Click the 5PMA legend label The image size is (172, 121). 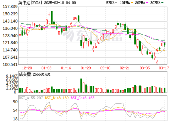point(111,3)
